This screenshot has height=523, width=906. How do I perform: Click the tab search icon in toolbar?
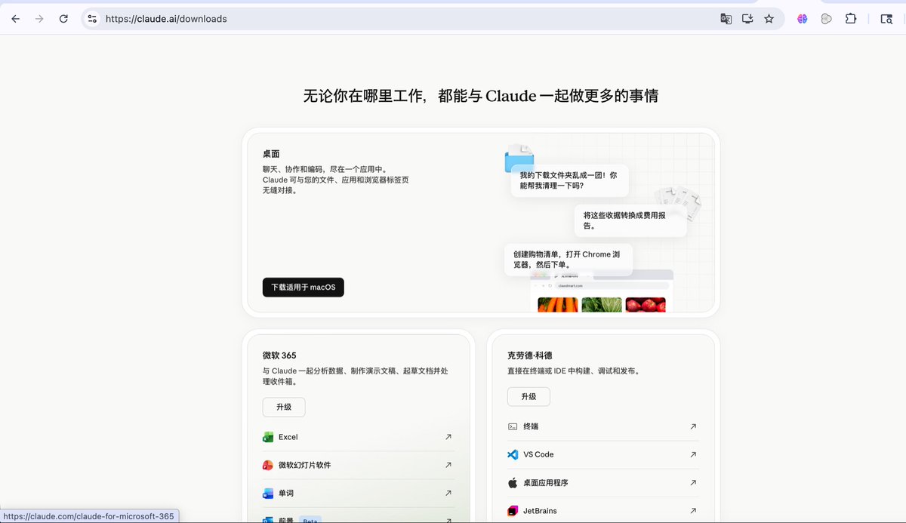886,19
